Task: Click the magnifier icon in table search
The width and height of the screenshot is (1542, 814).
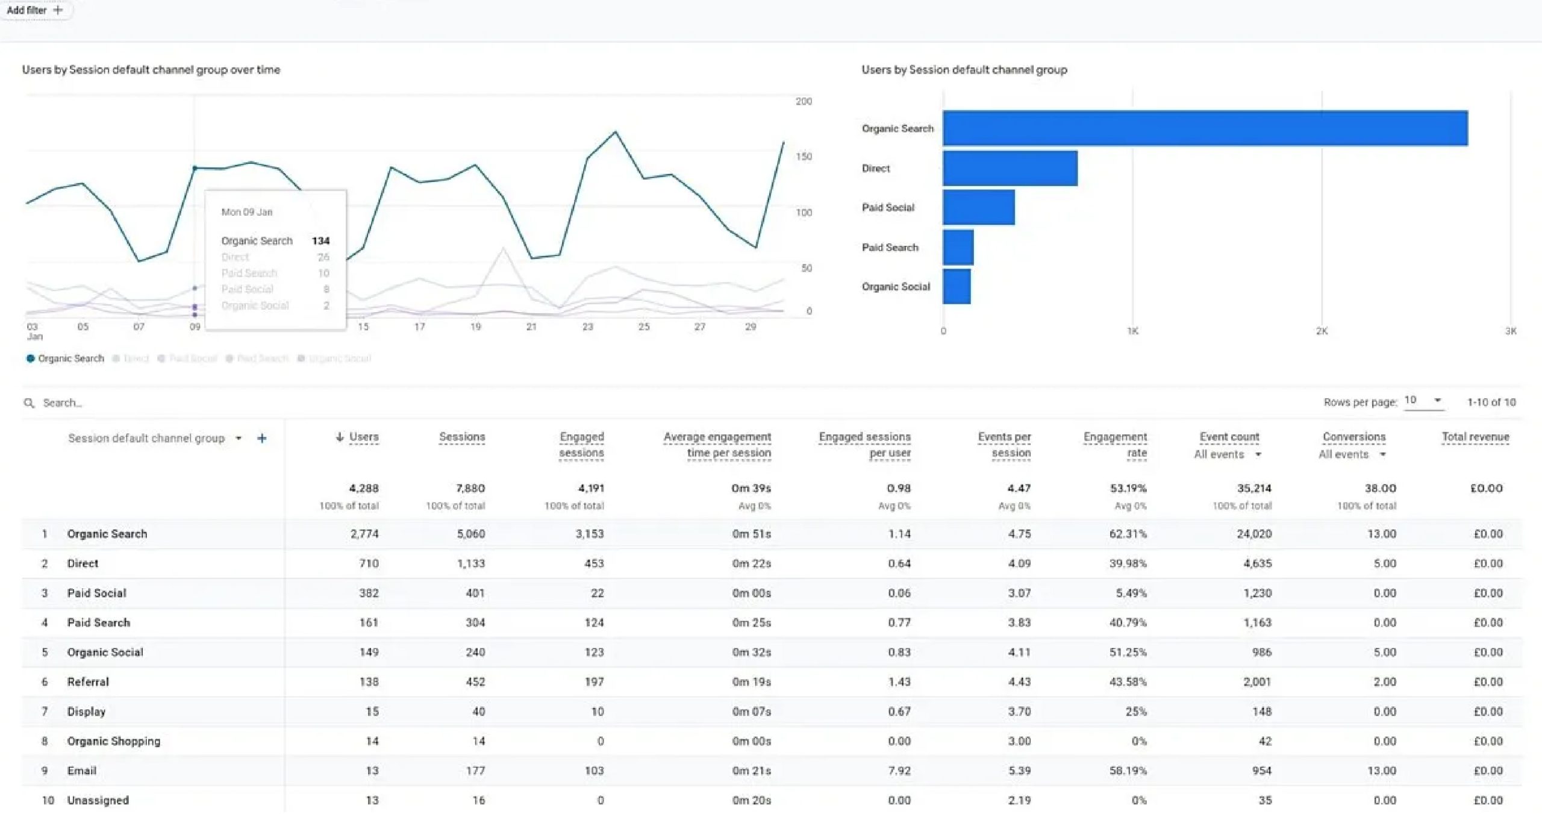Action: pos(29,402)
